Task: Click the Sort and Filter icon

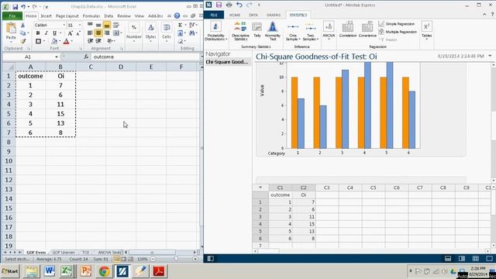Action: point(191,25)
